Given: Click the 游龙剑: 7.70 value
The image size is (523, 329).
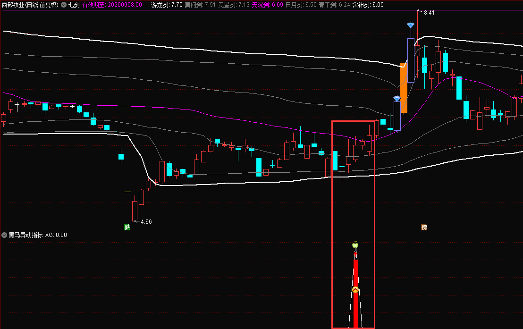Looking at the screenshot, I should 167,5.
